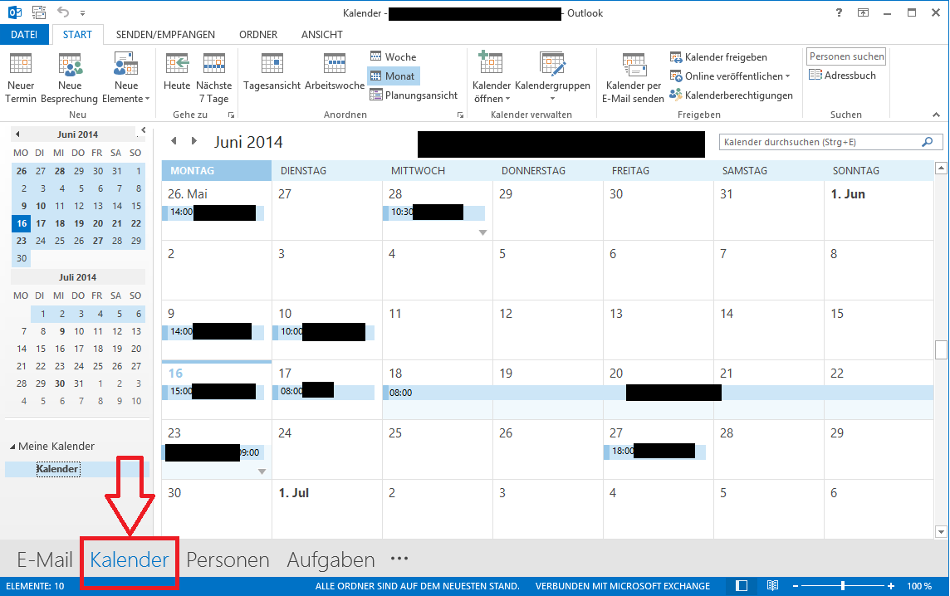Enable the Planungsansicht view
Screen dimensions: 950x596
click(414, 95)
